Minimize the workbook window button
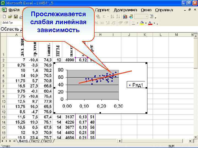Image resolution: width=198 pixels, height=148 pixels. (x=185, y=10)
